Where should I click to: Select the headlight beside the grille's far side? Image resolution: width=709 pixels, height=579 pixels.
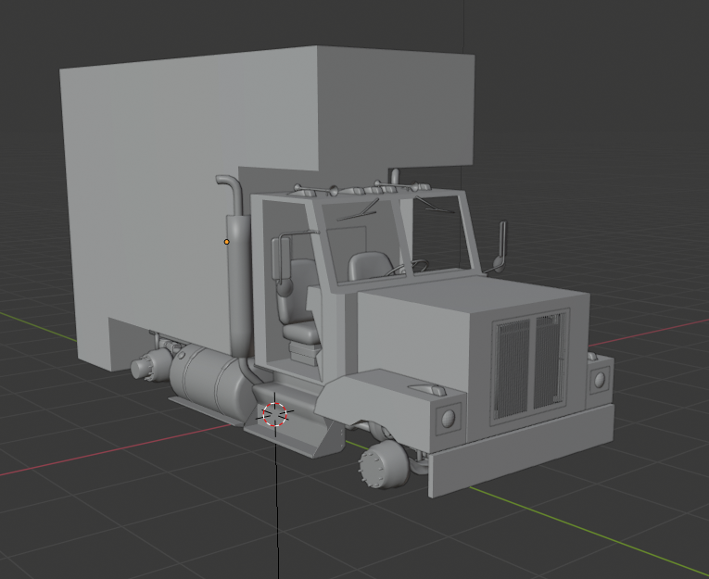click(x=600, y=380)
